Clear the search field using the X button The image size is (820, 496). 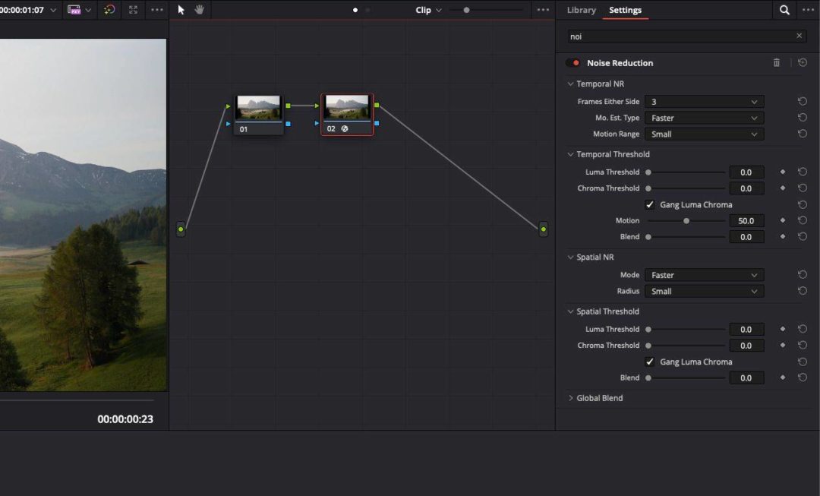(799, 35)
